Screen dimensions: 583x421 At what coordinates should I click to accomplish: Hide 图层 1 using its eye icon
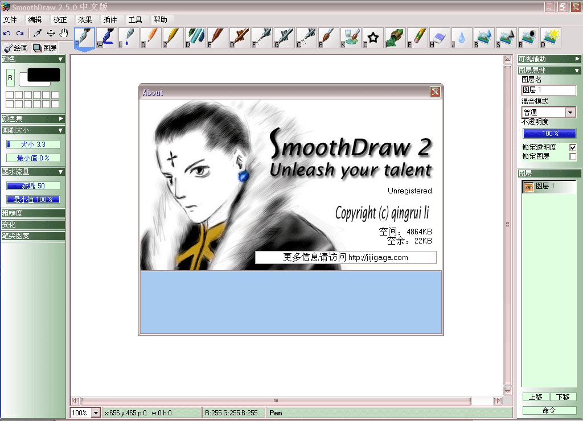coord(528,187)
